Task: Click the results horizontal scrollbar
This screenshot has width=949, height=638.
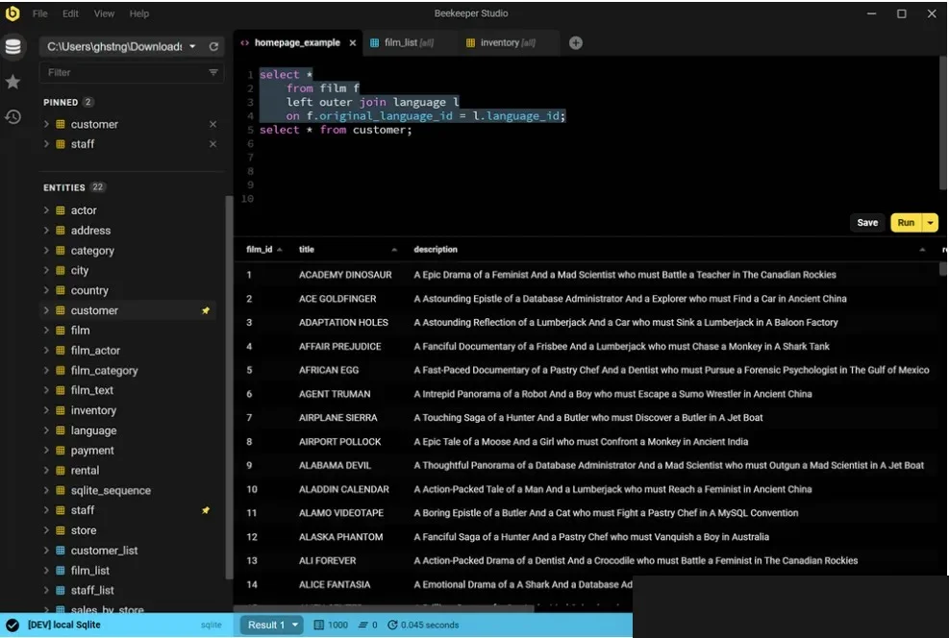Action: pyautogui.click(x=385, y=608)
